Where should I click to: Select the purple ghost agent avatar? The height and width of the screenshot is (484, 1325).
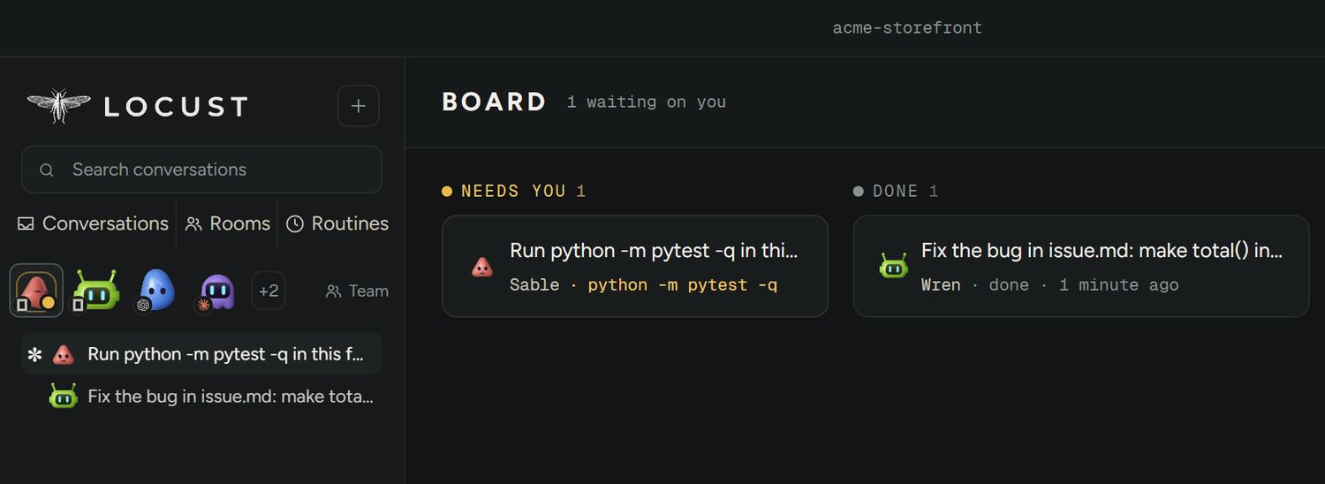click(216, 291)
